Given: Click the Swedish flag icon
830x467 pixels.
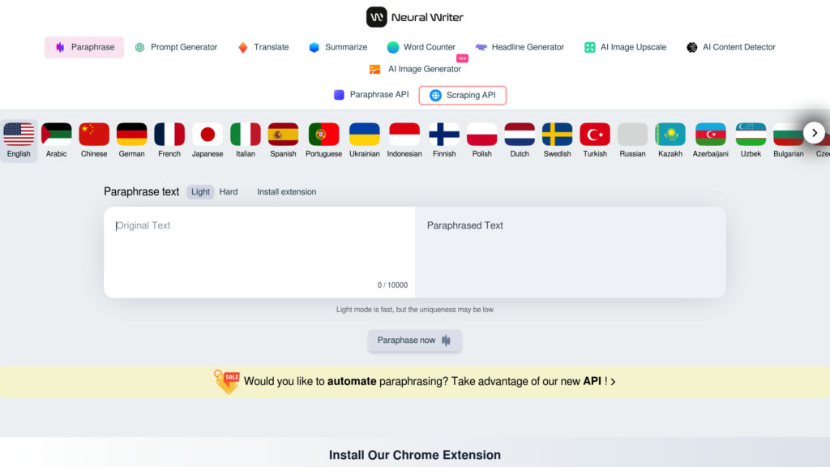Looking at the screenshot, I should tap(558, 135).
